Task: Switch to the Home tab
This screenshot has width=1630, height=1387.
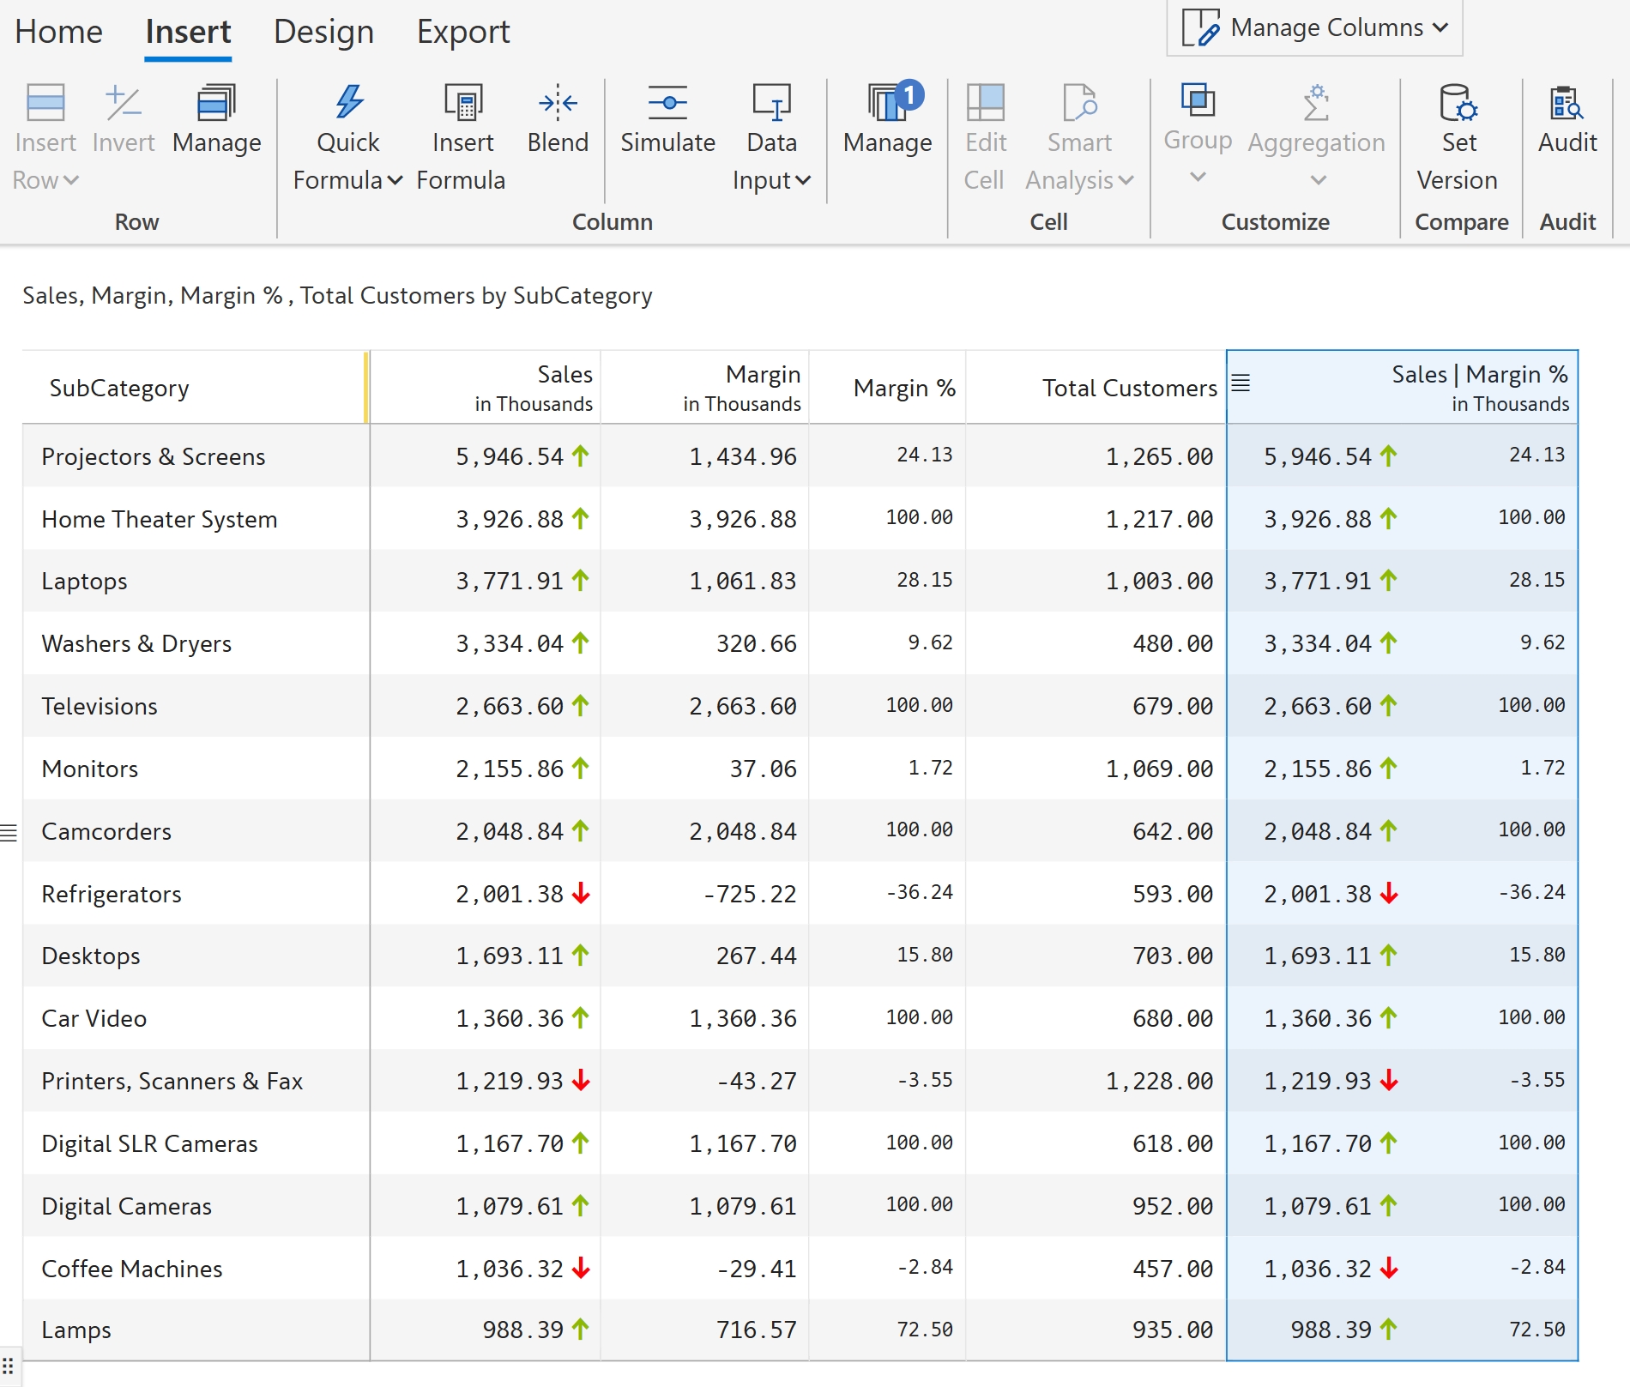Action: (x=58, y=32)
